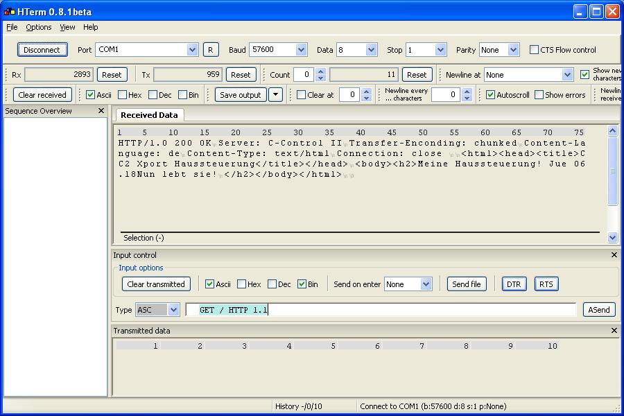Open the Baud rate dropdown
Viewport: 624px width, 416px height.
point(301,50)
